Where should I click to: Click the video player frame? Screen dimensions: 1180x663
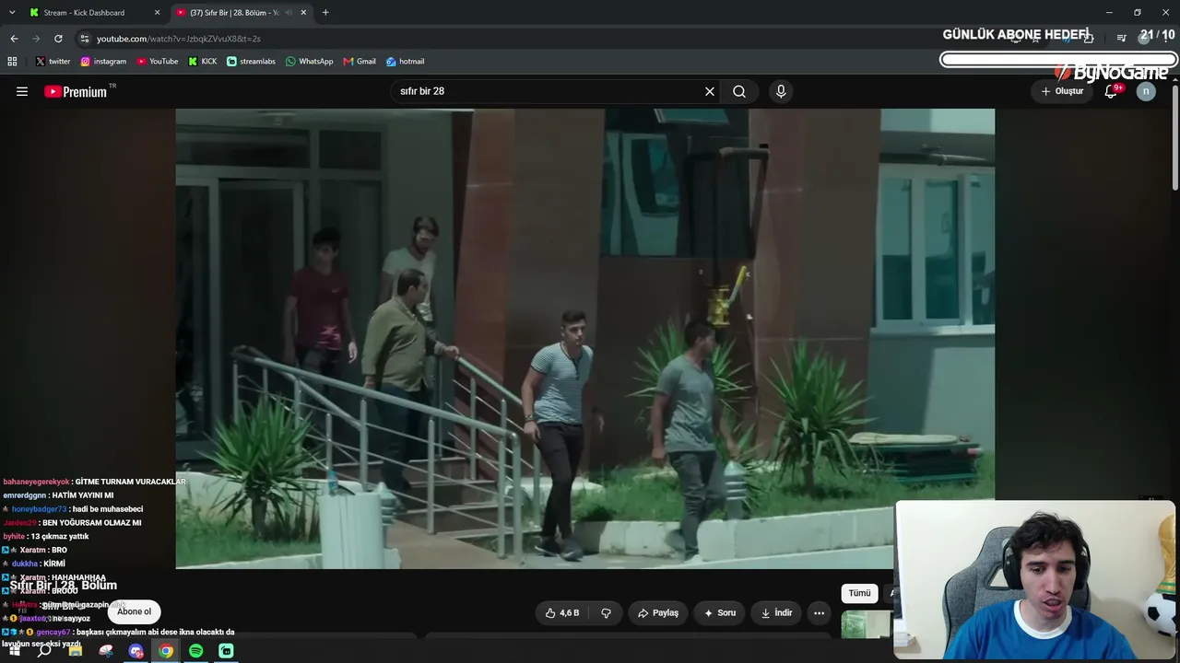pos(584,338)
